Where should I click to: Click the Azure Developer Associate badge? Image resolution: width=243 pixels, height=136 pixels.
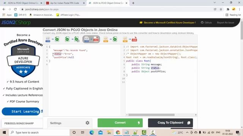(x=23, y=60)
